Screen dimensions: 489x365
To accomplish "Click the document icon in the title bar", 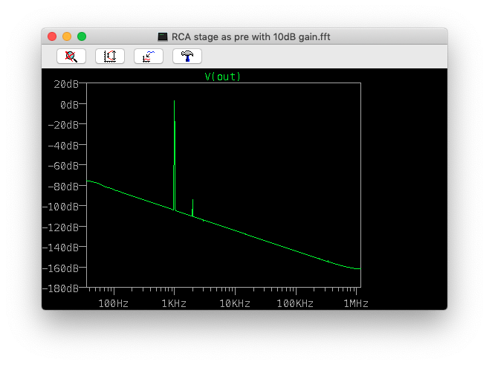I will coord(163,37).
